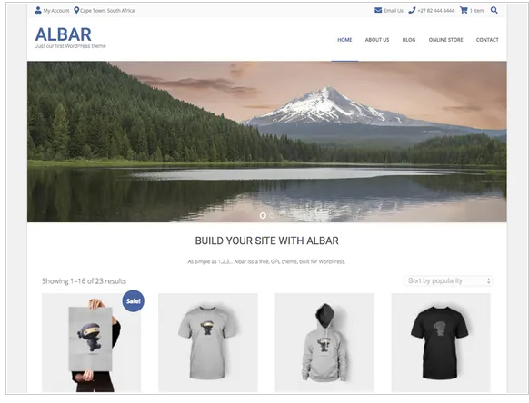Open the ninja poster product thumbnail
This screenshot has width=529, height=403.
[92, 343]
